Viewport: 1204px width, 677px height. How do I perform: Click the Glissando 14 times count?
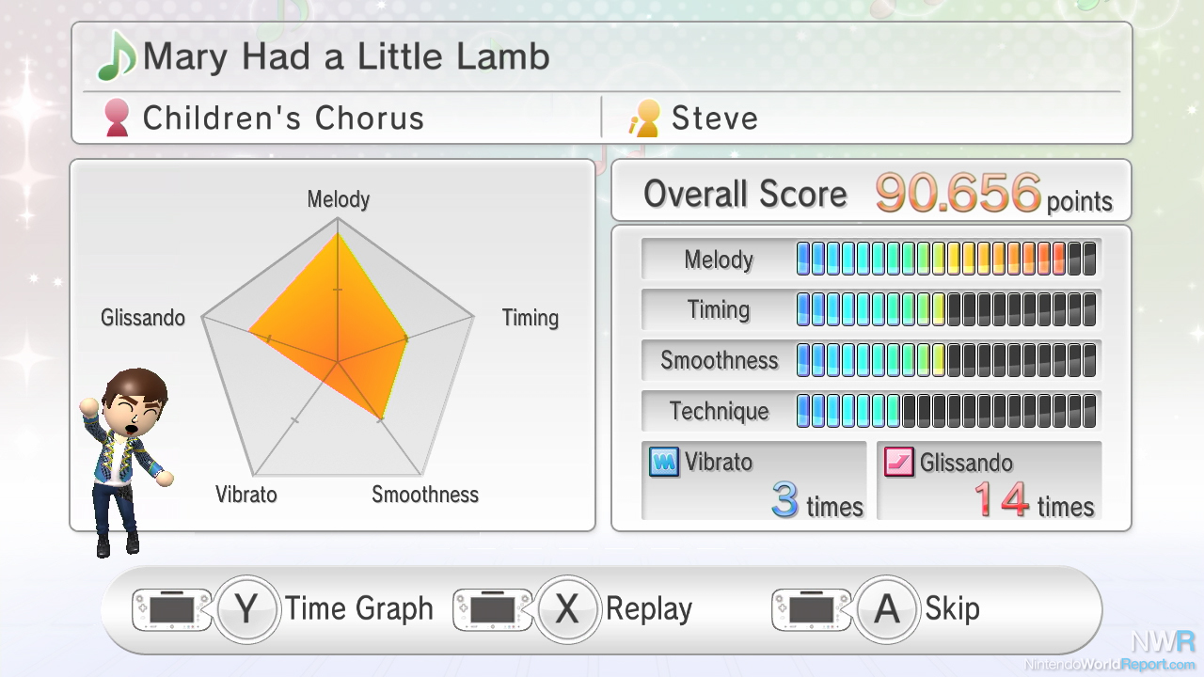1035,501
